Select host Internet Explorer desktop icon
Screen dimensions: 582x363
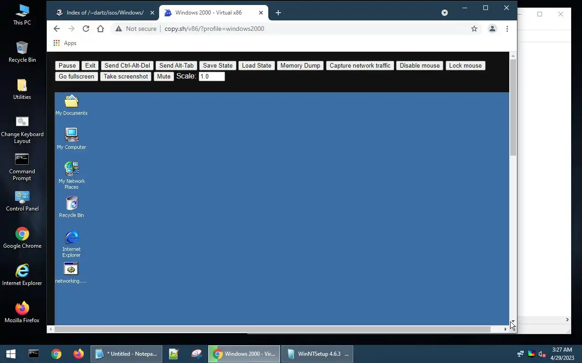tap(22, 275)
